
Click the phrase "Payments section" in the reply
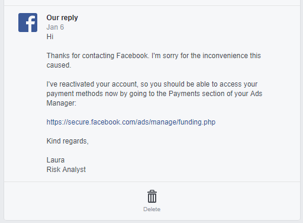tap(196, 94)
